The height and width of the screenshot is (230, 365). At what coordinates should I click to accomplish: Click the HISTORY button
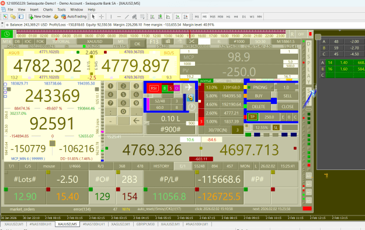click(161, 166)
